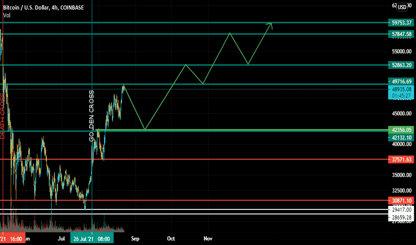
Task: Click the 40000.00 price axis tick
Action: 402,144
